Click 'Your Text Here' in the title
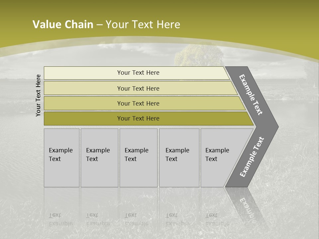The height and width of the screenshot is (239, 319). (143, 25)
